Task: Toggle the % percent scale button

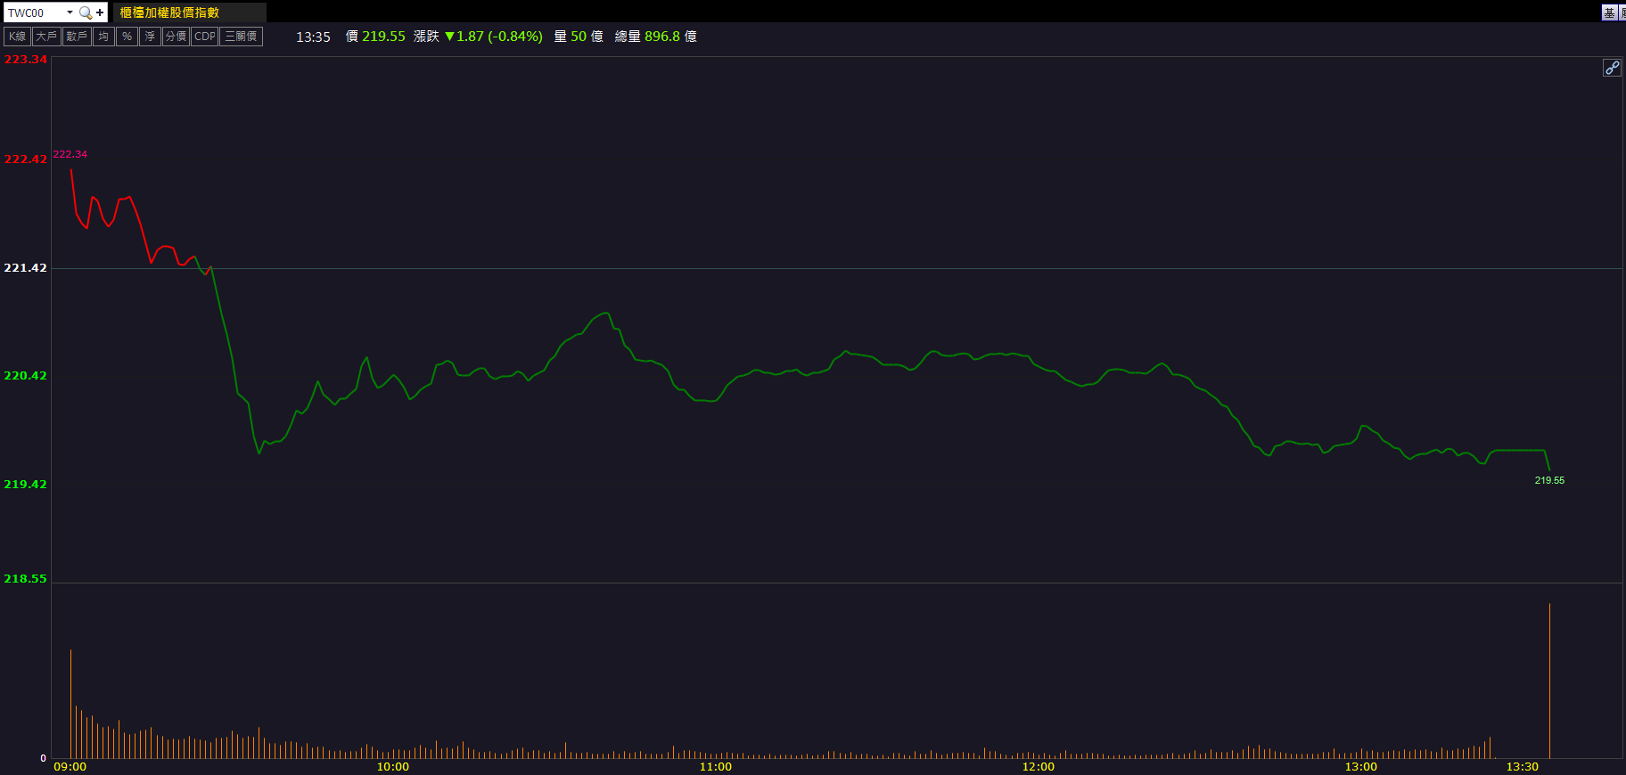Action: (127, 37)
